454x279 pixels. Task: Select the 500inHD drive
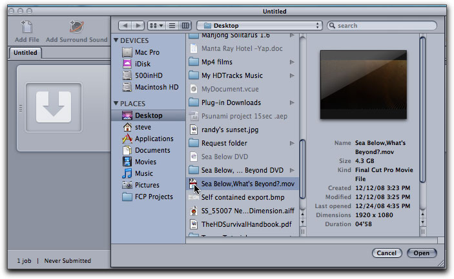pos(142,75)
